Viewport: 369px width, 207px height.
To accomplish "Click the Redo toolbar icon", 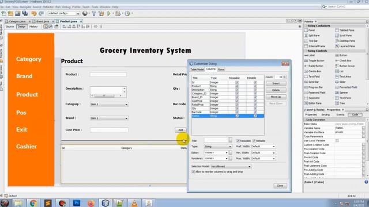I will point(41,13).
